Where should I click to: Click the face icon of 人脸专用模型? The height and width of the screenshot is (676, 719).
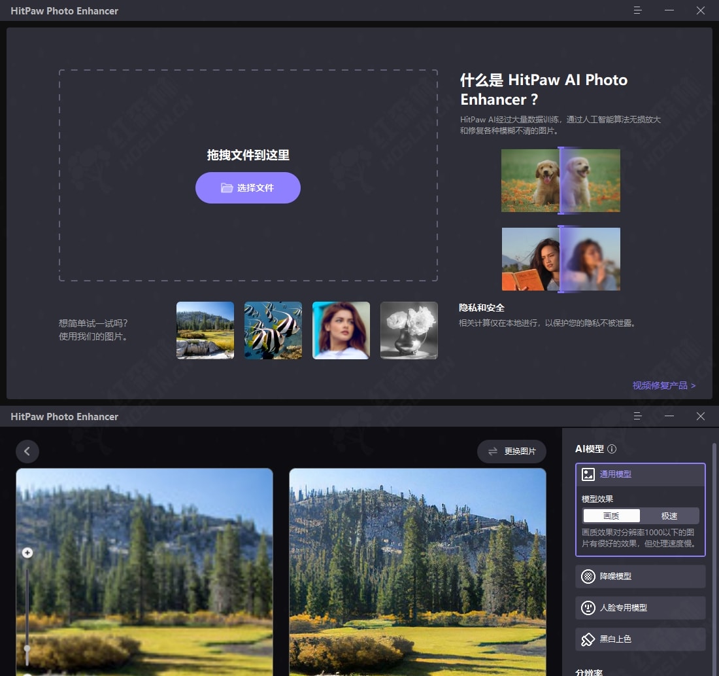point(588,607)
